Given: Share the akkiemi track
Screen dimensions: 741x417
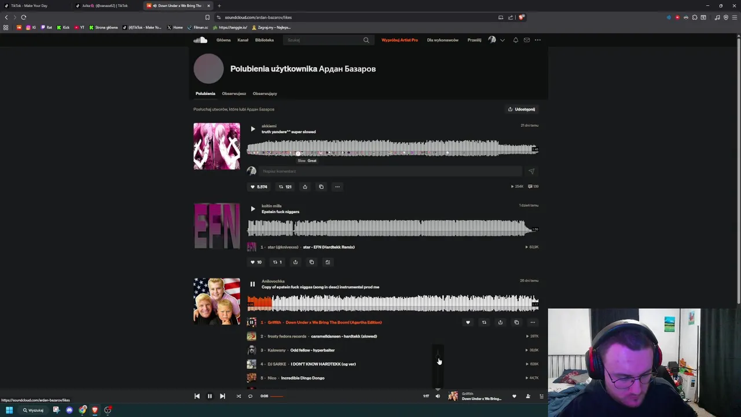Looking at the screenshot, I should click(x=305, y=186).
